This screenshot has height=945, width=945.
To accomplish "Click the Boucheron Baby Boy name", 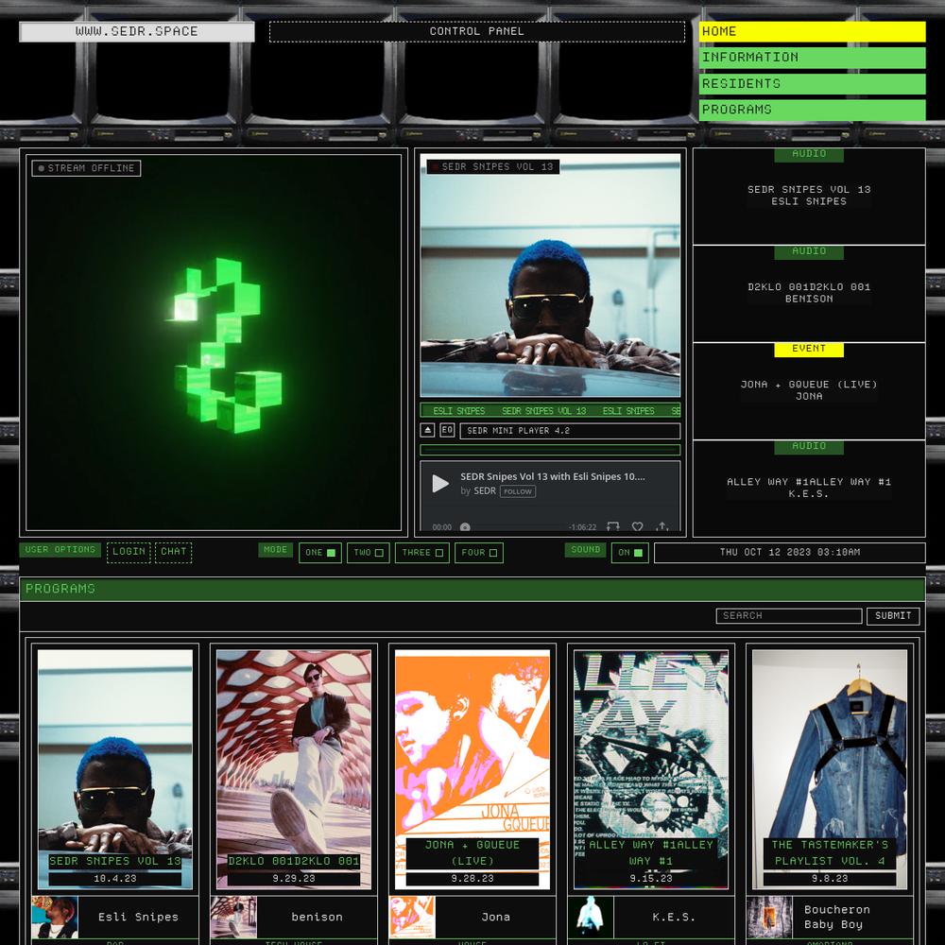I will coord(837,918).
